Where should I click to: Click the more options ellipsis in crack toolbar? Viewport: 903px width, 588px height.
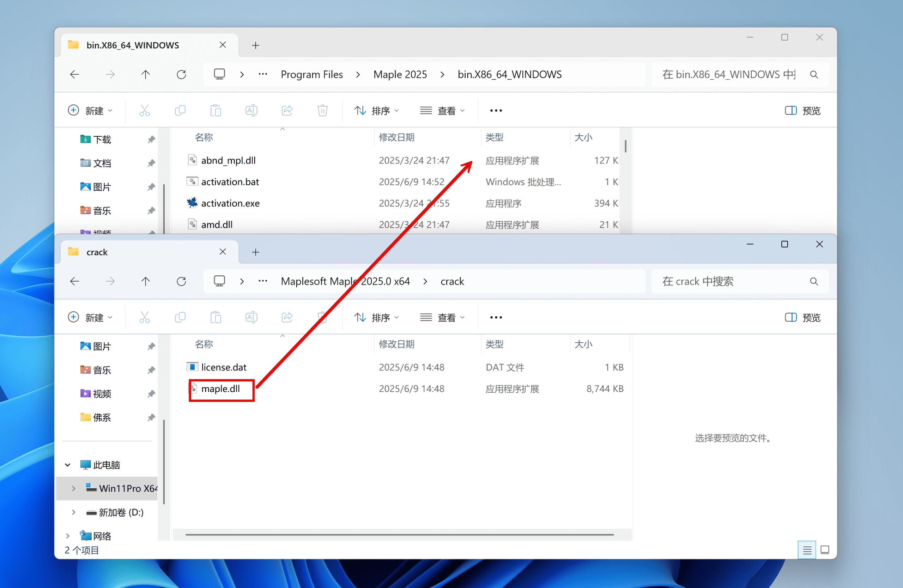pos(496,317)
